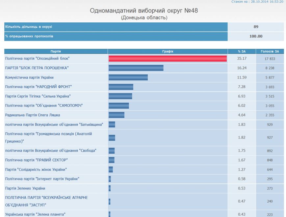Select the 1.27 percentage value
Viewport: 286px width, 217px height.
[242, 169]
